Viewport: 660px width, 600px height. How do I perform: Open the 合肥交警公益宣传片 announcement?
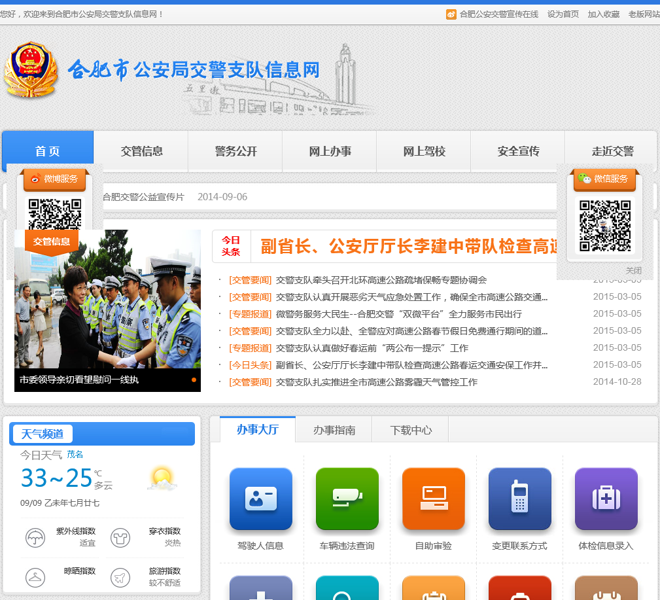143,197
